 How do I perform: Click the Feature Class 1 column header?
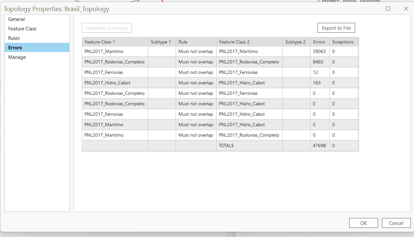pyautogui.click(x=100, y=42)
